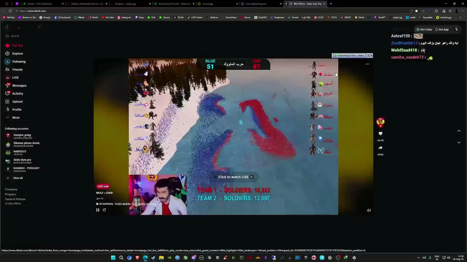Open the For You feed

point(15,45)
